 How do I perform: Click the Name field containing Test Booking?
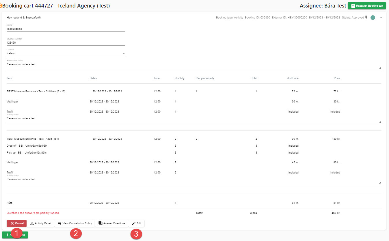[x=66, y=29]
